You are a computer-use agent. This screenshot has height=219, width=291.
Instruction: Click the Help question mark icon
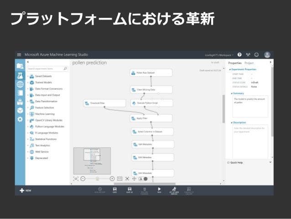tap(239, 54)
